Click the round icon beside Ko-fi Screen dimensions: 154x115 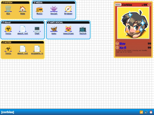[117, 47]
